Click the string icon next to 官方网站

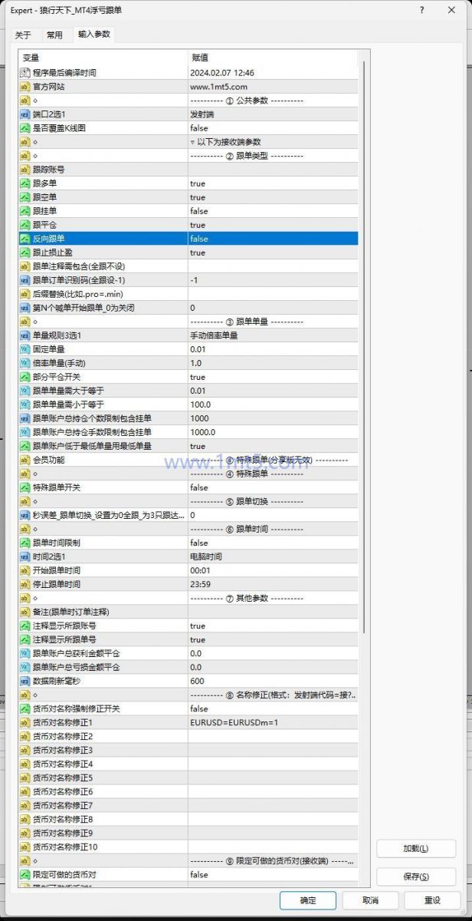click(25, 87)
